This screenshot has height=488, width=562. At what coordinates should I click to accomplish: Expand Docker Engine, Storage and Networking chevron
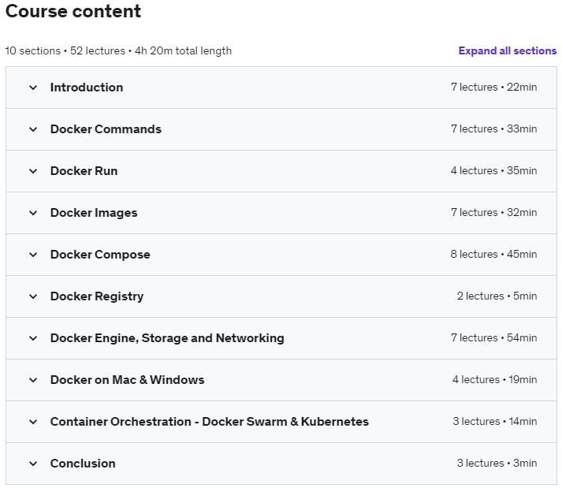click(33, 338)
